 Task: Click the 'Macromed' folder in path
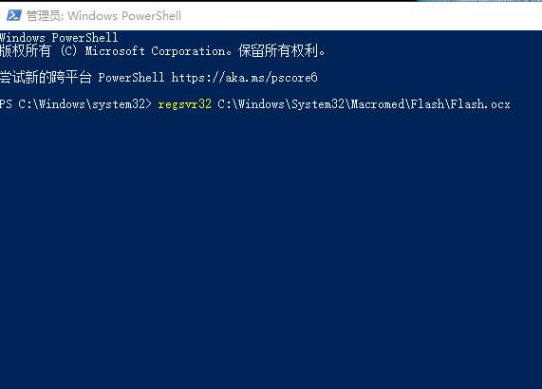378,104
